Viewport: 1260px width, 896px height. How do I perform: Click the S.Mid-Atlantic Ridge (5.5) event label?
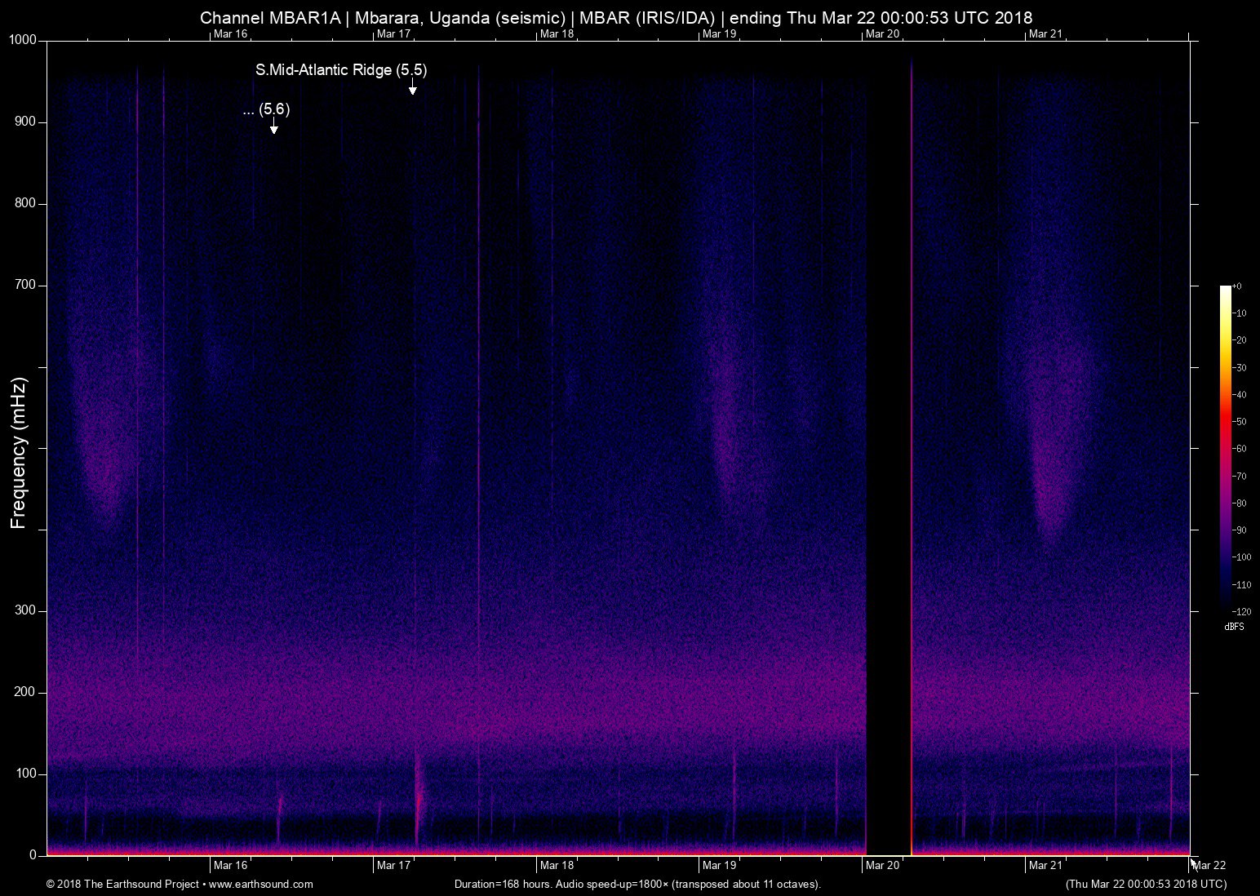(x=341, y=70)
